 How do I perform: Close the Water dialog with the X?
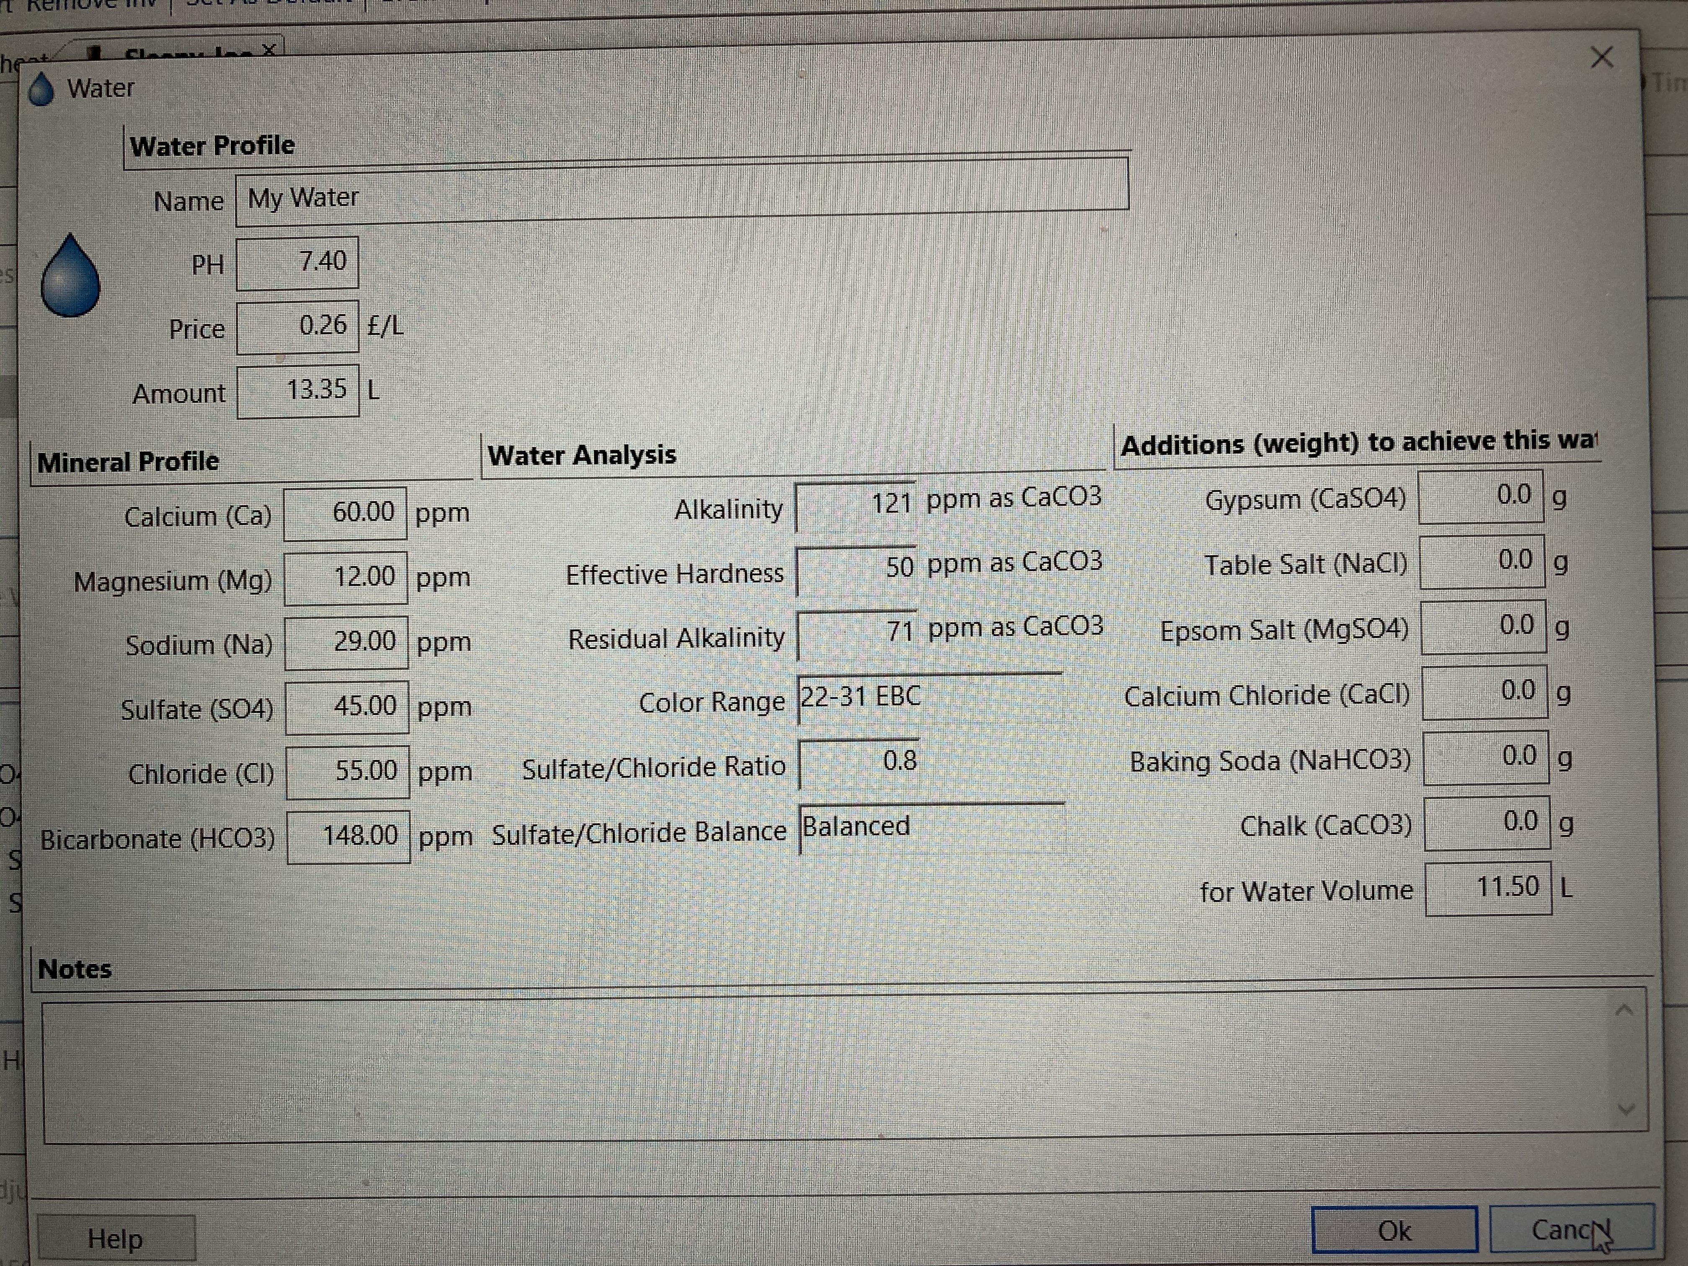pyautogui.click(x=1602, y=57)
